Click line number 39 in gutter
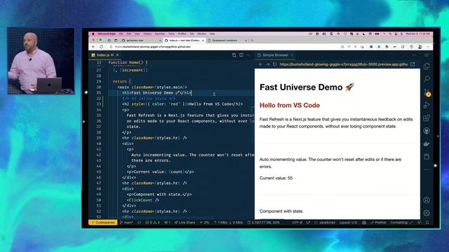Screen dimensions: 449x252 tap(98, 138)
